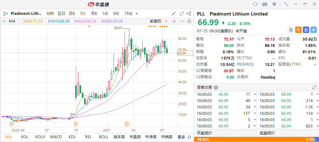Viewport: 319px width, 142px height.
Task: Expand chart to fullscreen view
Action: [182, 14]
